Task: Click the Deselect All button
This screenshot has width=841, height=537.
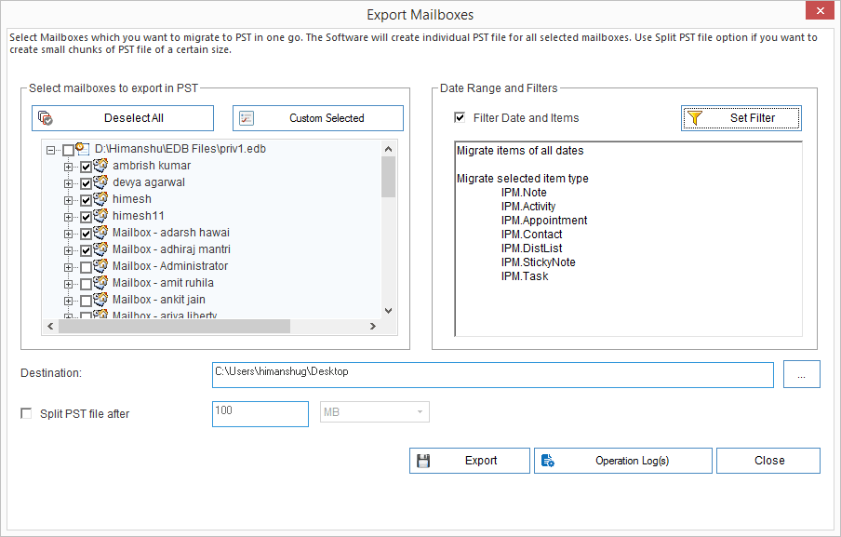Action: pos(123,118)
